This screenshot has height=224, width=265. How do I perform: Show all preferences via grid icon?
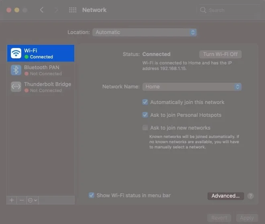pos(73,10)
